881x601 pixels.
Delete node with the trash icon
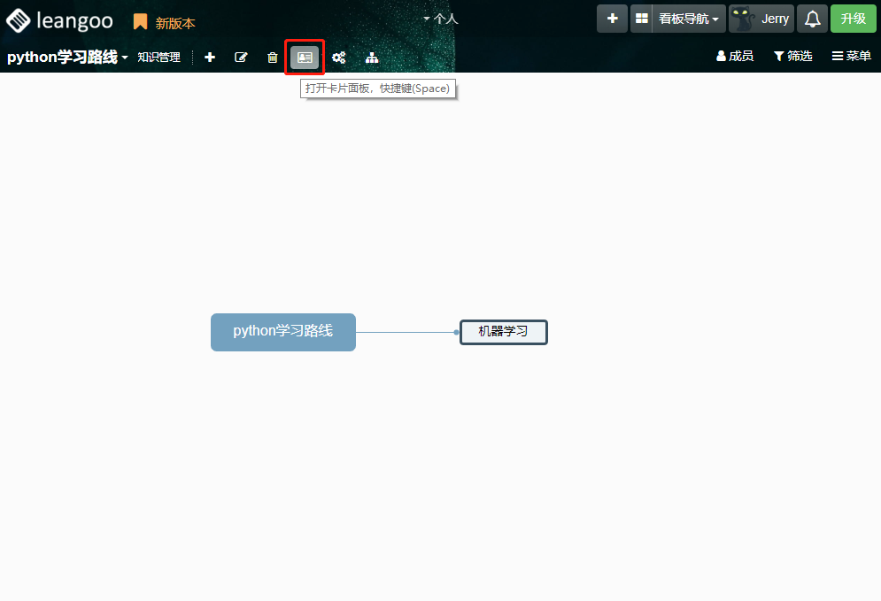273,58
